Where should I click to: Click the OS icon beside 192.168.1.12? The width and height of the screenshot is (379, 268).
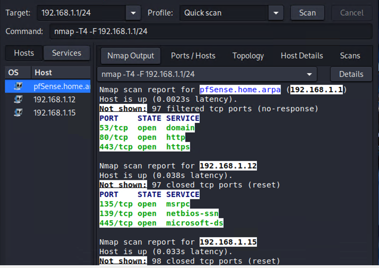[x=18, y=99]
